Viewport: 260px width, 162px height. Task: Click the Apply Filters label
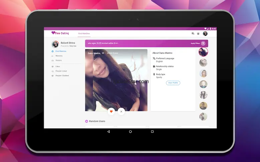tap(195, 43)
